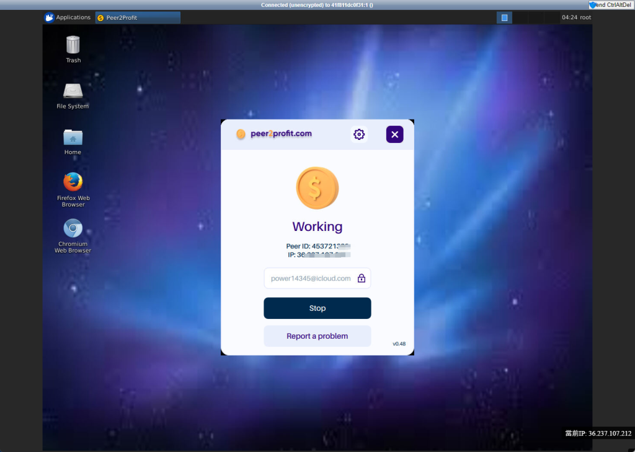
Task: Click the Working status text
Action: point(317,227)
